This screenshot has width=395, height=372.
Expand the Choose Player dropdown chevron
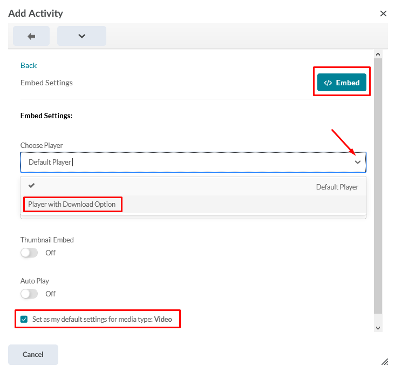[x=357, y=162]
